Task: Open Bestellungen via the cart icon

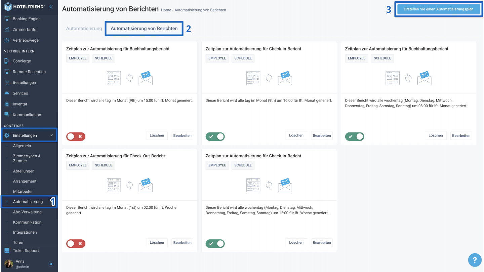Action: tap(7, 82)
